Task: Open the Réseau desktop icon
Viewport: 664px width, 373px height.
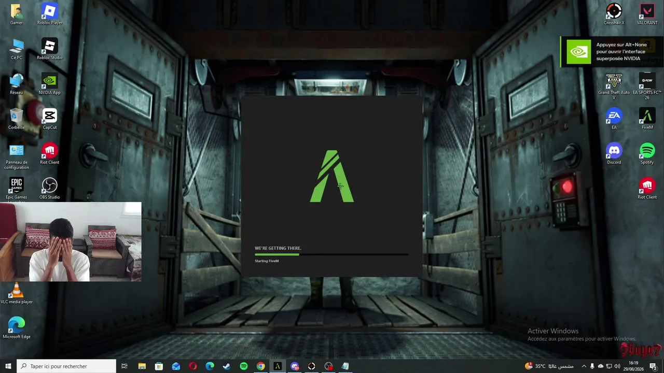Action: click(17, 84)
